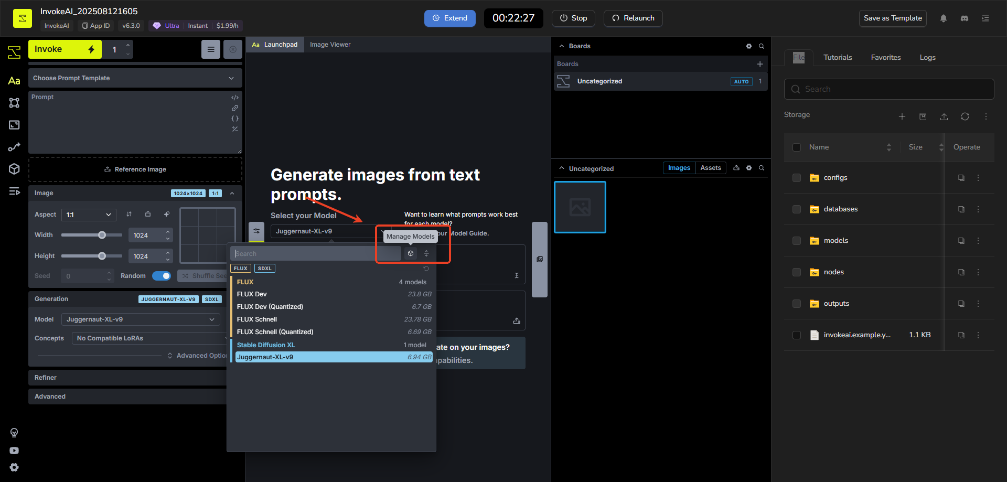Open the Model Juggernaut-XL-v9 dropdown in Generation
This screenshot has height=482, width=1007.
pos(141,319)
